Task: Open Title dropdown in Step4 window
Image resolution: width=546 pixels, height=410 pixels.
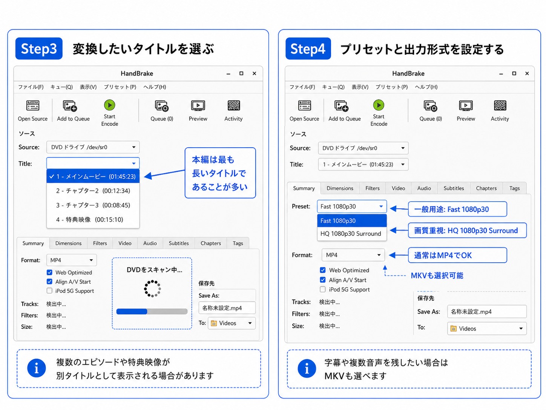Action: click(x=363, y=164)
